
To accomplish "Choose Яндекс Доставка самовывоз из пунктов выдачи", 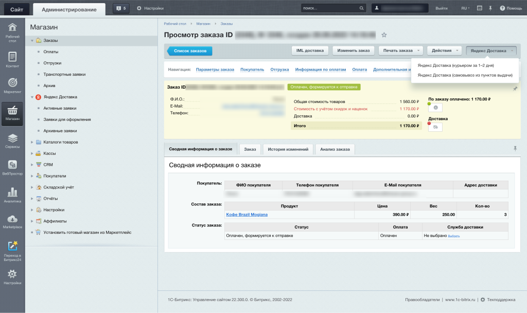I will point(465,75).
